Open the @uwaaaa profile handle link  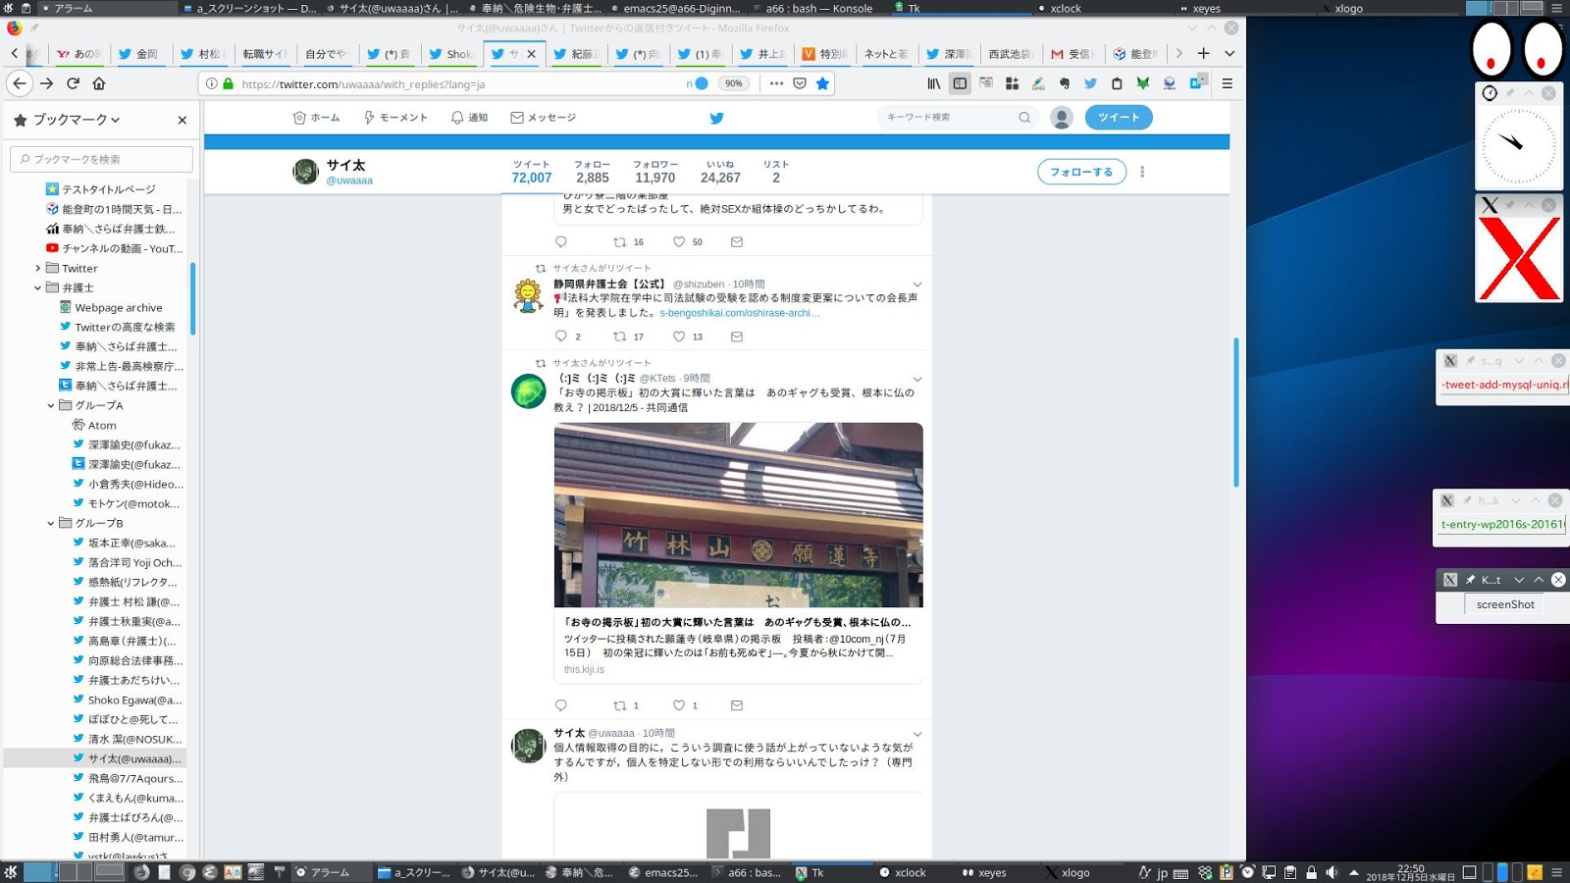coord(349,181)
